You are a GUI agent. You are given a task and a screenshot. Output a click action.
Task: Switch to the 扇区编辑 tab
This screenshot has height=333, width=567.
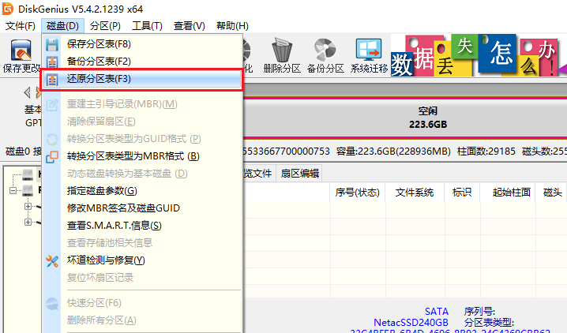tap(300, 174)
